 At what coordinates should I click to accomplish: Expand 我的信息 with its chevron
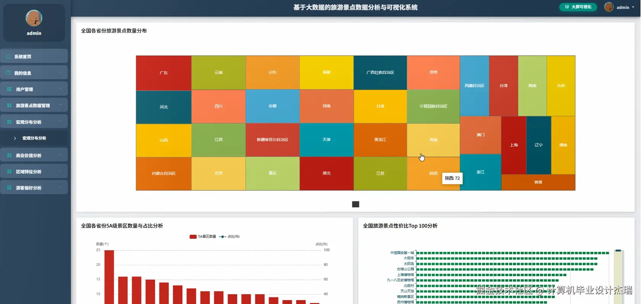pyautogui.click(x=61, y=72)
